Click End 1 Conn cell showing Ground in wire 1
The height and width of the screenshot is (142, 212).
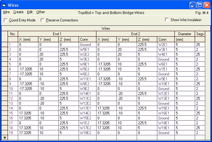point(87,44)
